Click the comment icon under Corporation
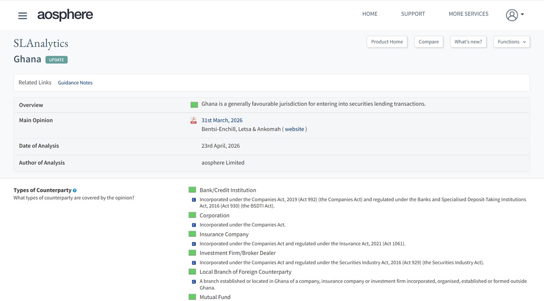 [194, 225]
